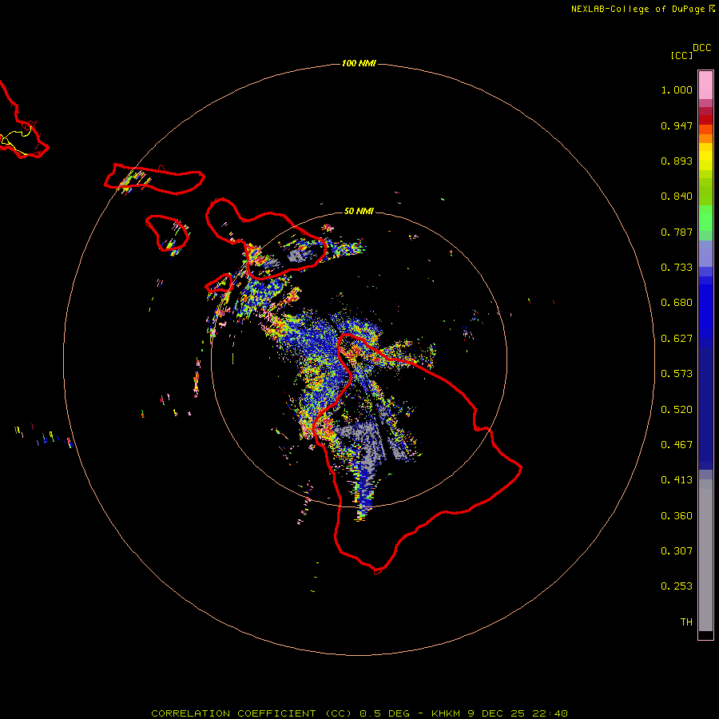Select the DCC label above the color bar
Image resolution: width=719 pixels, height=719 pixels.
(702, 48)
